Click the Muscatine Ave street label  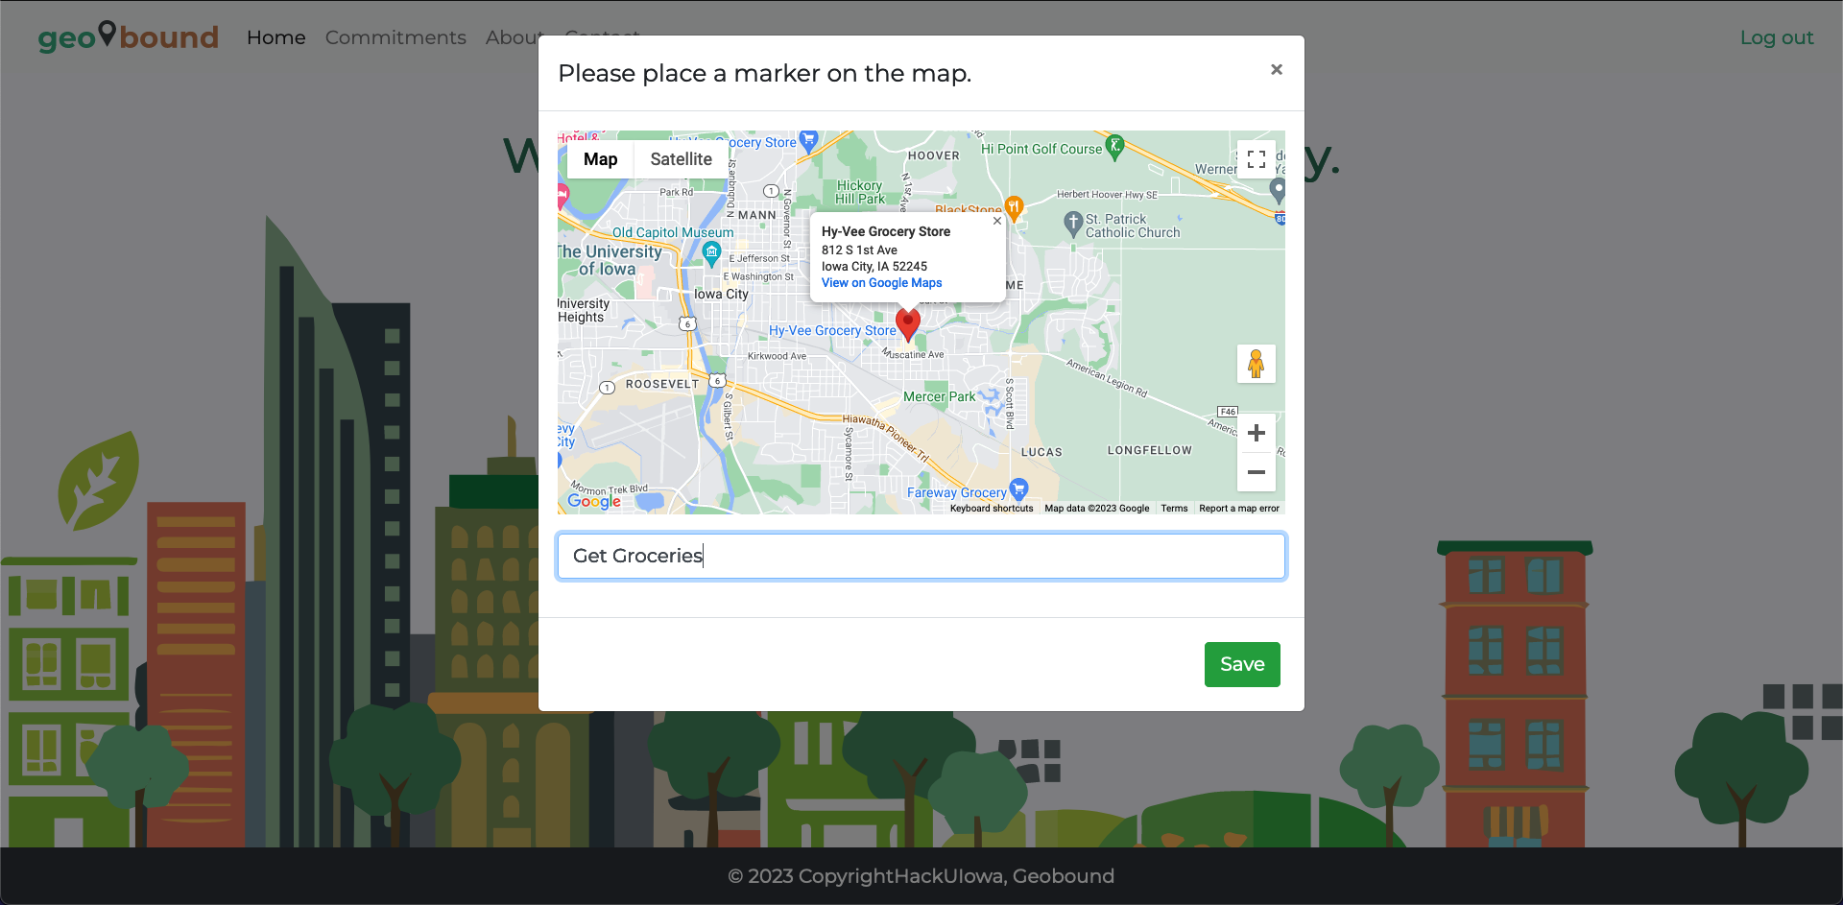pos(914,354)
